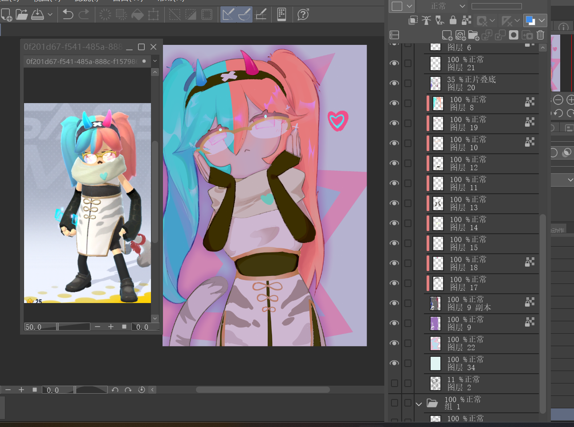The height and width of the screenshot is (427, 574).
Task: Click the Create layer mask icon
Action: (513, 35)
